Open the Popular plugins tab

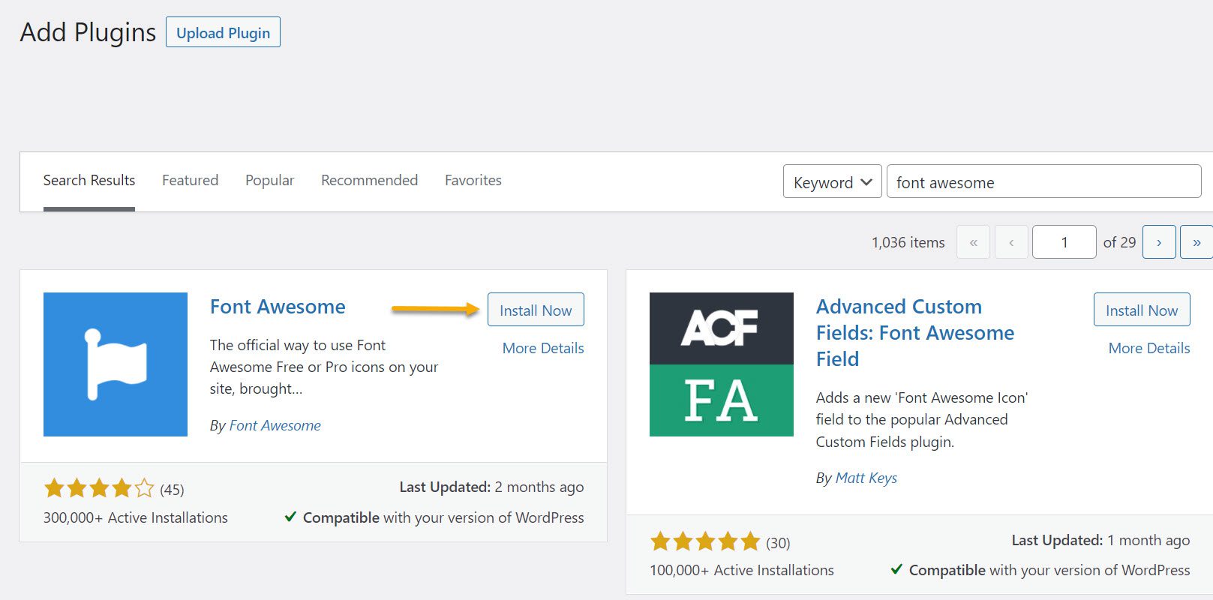pos(269,180)
